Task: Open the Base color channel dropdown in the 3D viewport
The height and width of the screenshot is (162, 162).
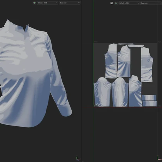Action: coord(70,3)
